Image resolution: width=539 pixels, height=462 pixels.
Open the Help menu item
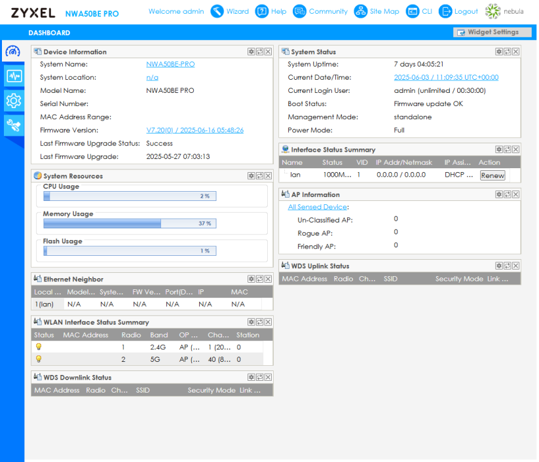click(271, 11)
